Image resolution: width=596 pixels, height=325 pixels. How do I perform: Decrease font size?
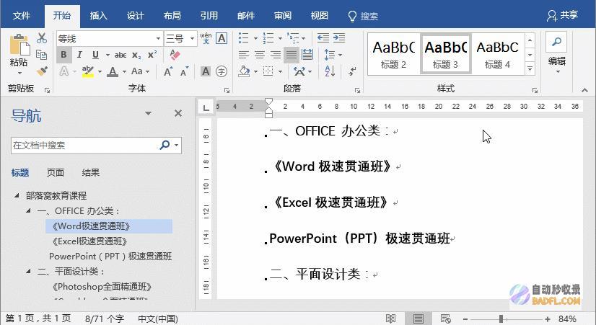tap(184, 71)
